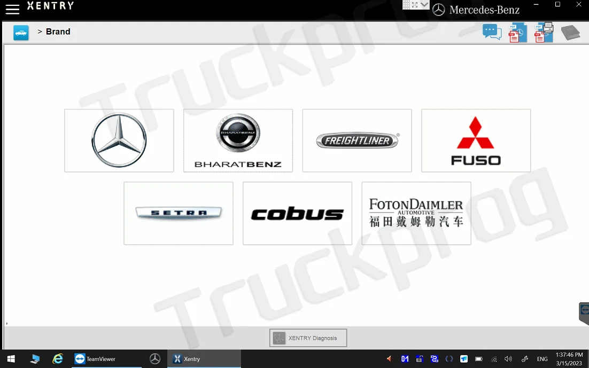Maximize the XENTRY window
The width and height of the screenshot is (589, 368).
(x=557, y=4)
